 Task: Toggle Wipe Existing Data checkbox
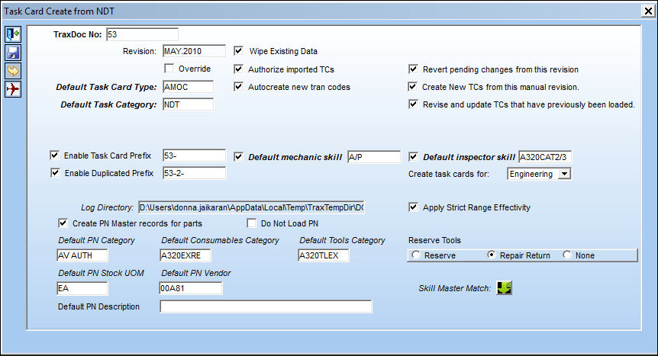[239, 51]
